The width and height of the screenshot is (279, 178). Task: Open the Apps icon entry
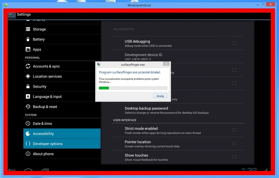click(28, 49)
